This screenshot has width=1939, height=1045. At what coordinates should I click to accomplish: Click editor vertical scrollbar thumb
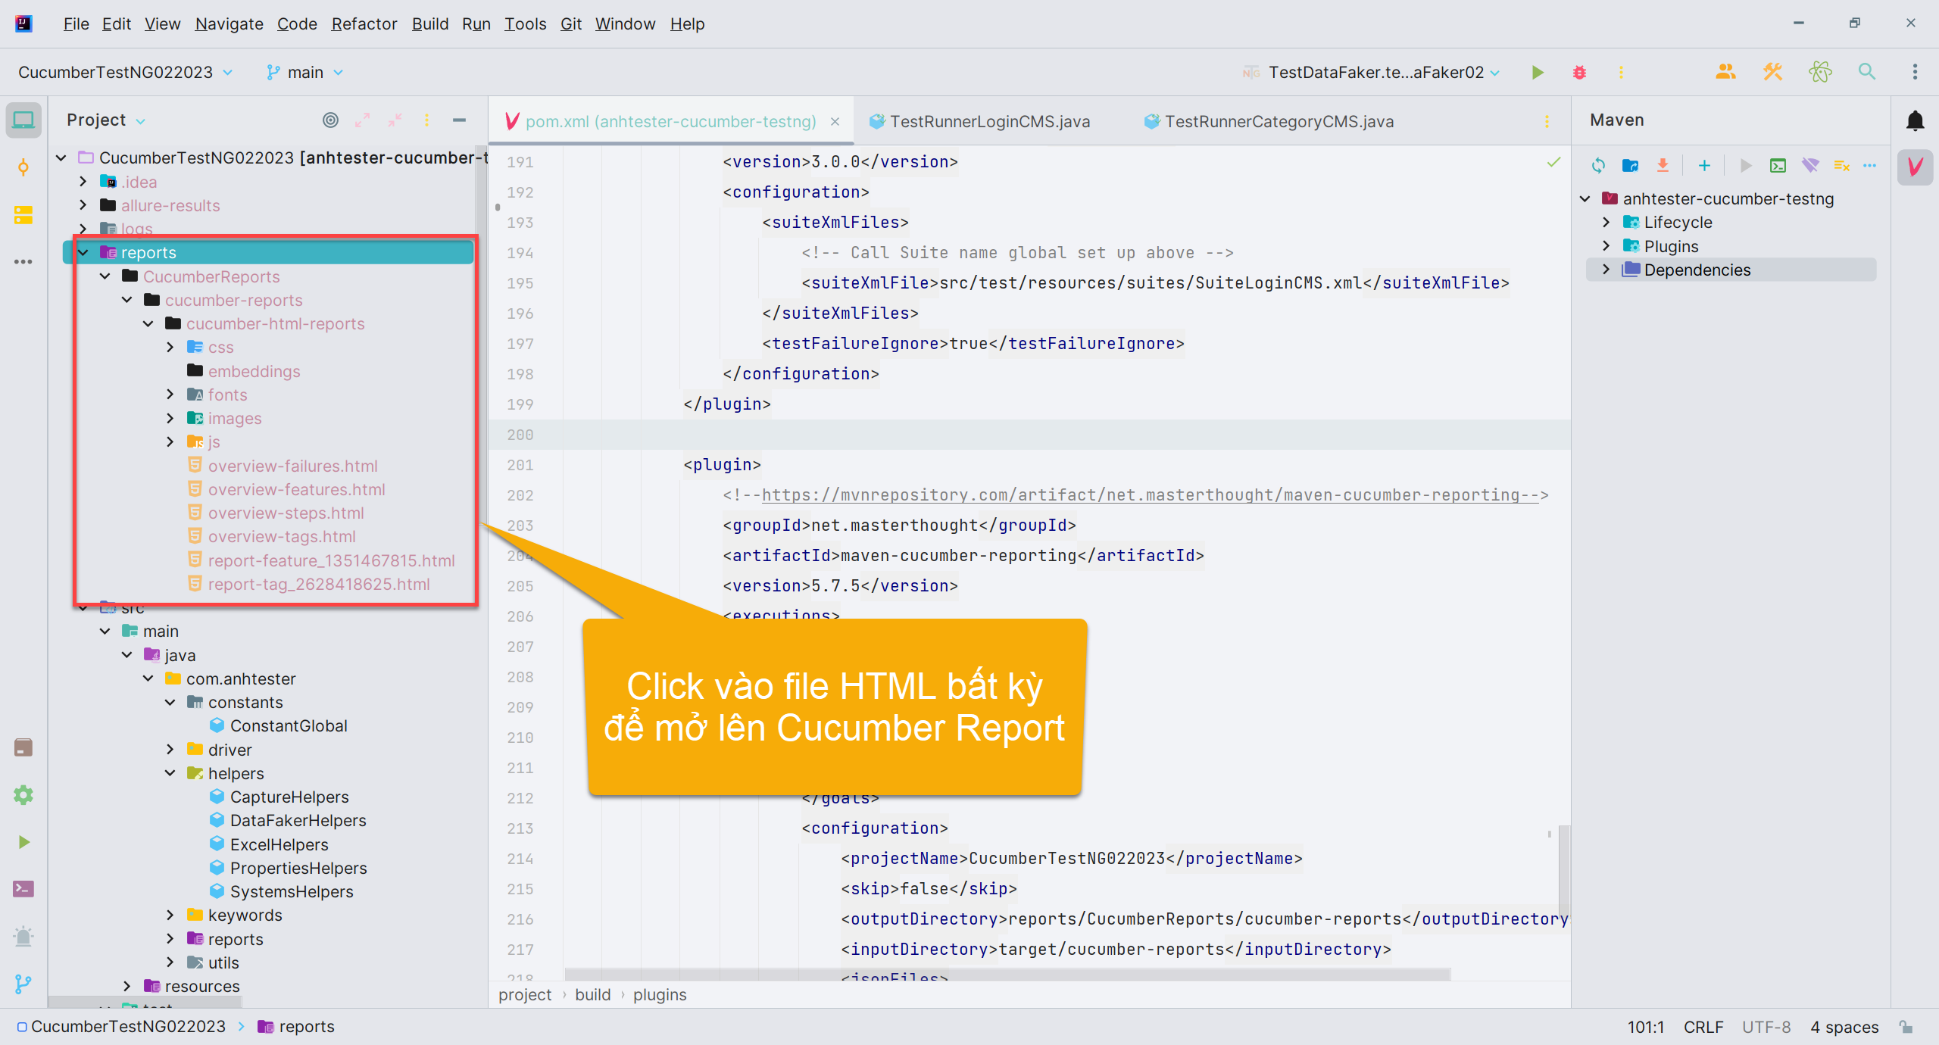tap(1563, 871)
